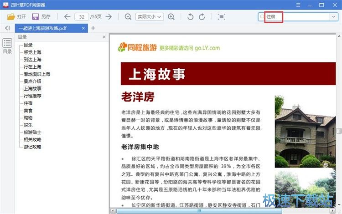
Task: Click the 同程旅游 logo in the document
Action: click(x=137, y=47)
